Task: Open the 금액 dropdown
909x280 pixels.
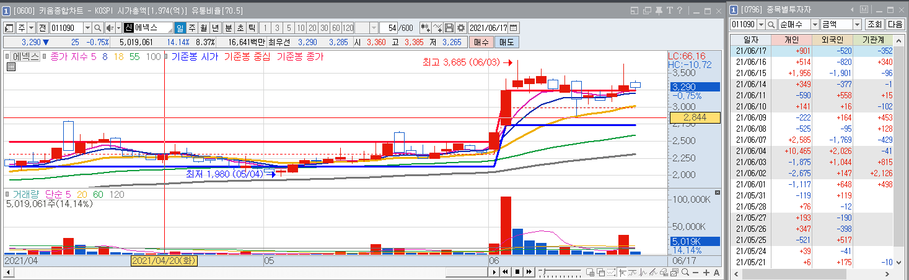Action: pos(858,24)
